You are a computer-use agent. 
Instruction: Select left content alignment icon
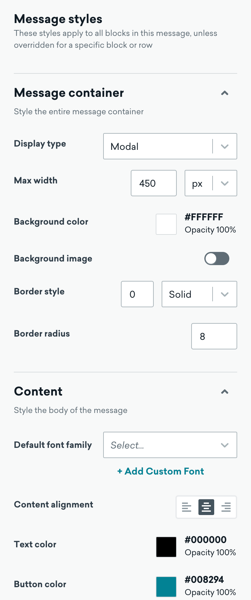click(187, 507)
